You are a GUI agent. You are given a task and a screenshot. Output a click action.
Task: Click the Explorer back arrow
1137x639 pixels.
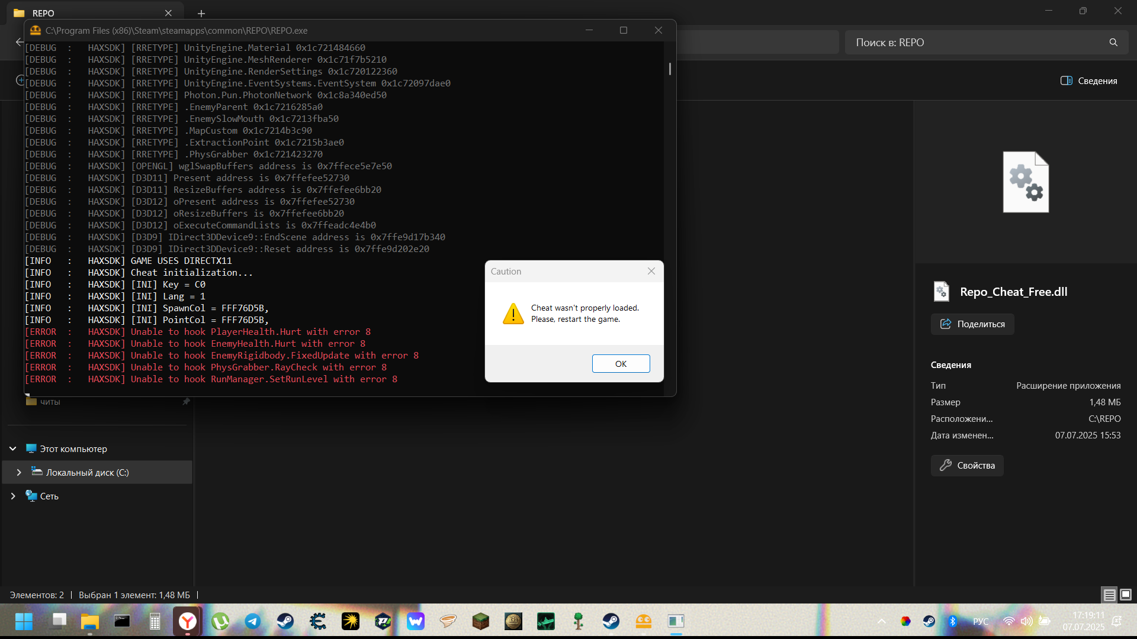(19, 42)
